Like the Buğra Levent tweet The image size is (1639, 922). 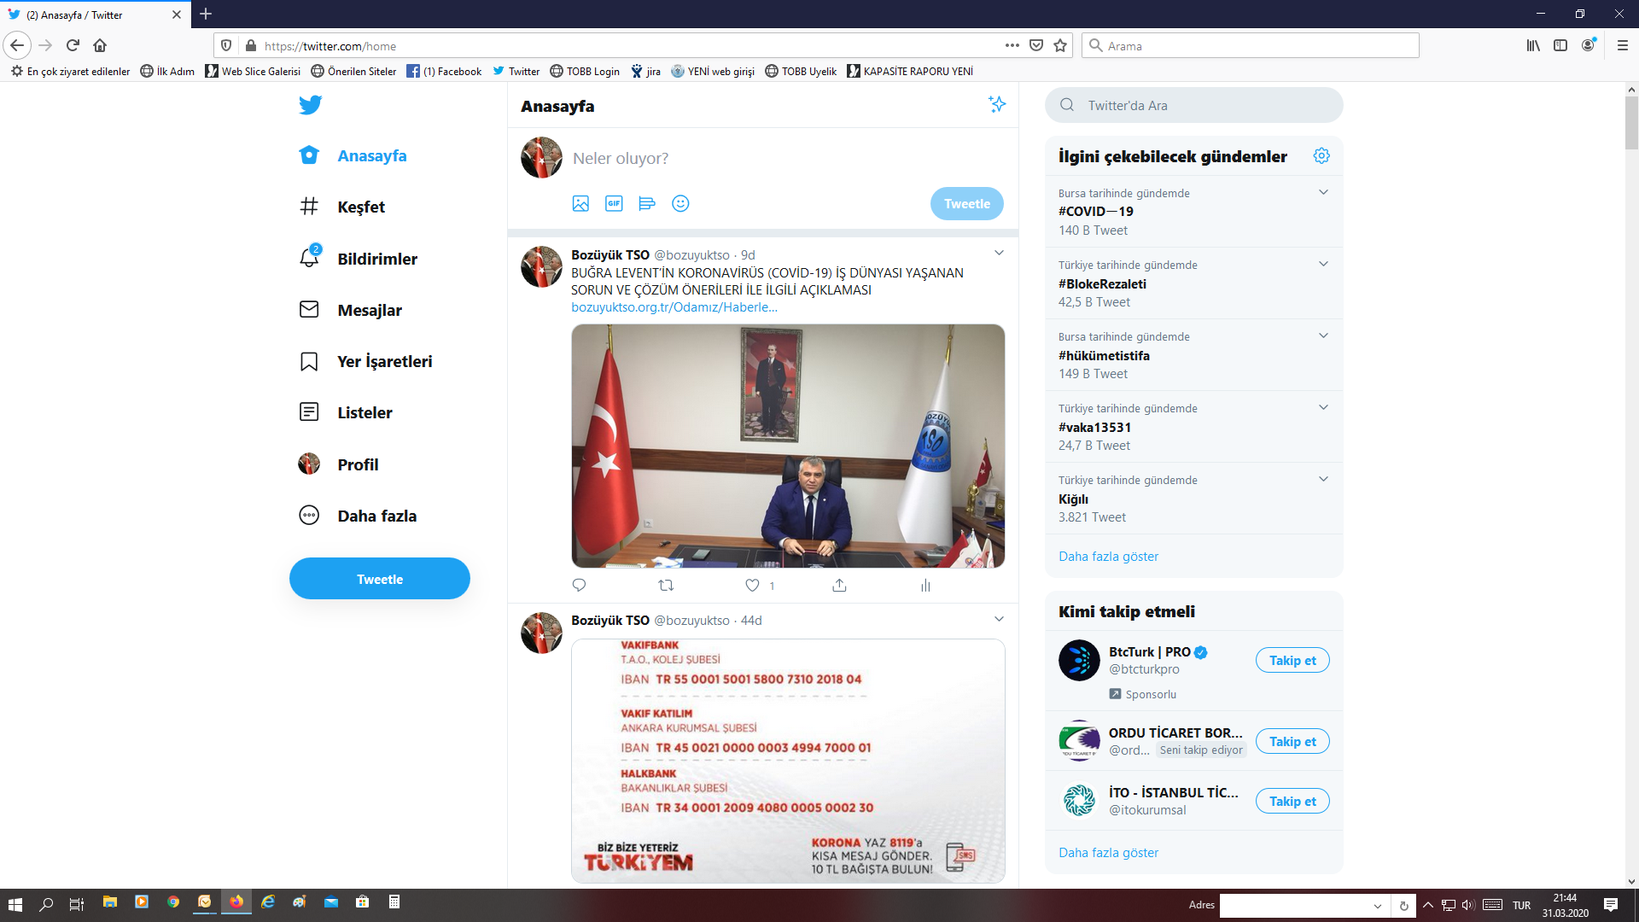(752, 585)
